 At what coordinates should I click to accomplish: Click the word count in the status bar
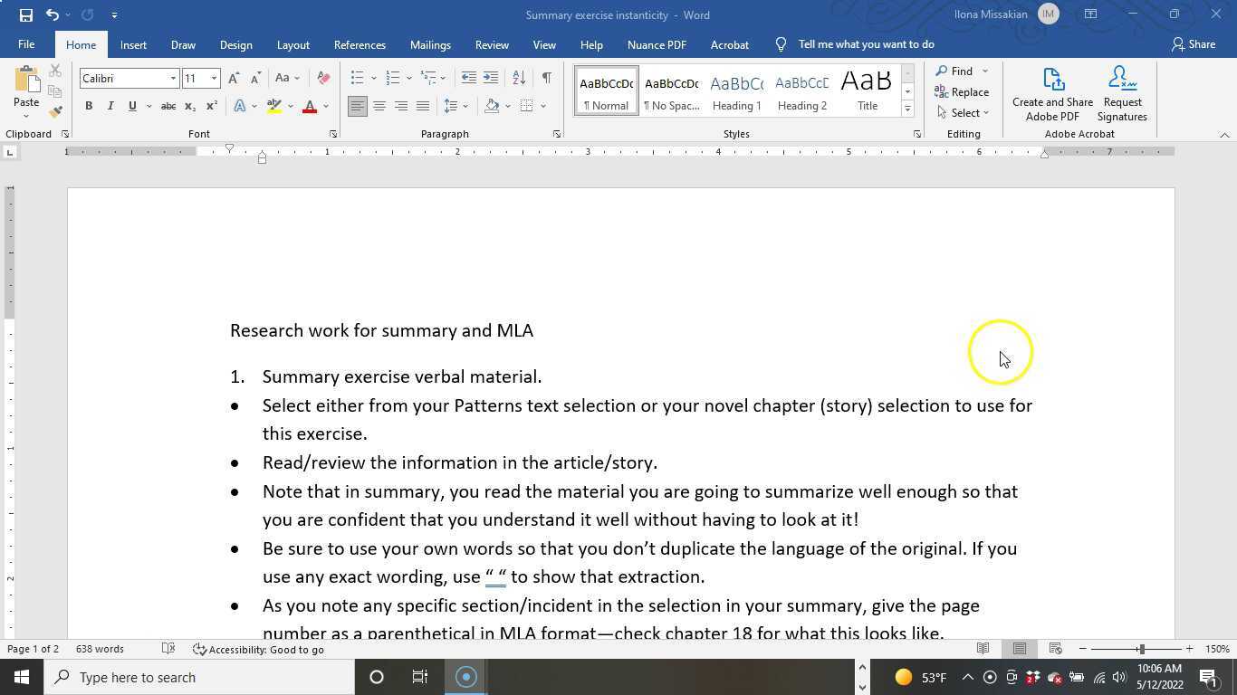click(x=100, y=649)
